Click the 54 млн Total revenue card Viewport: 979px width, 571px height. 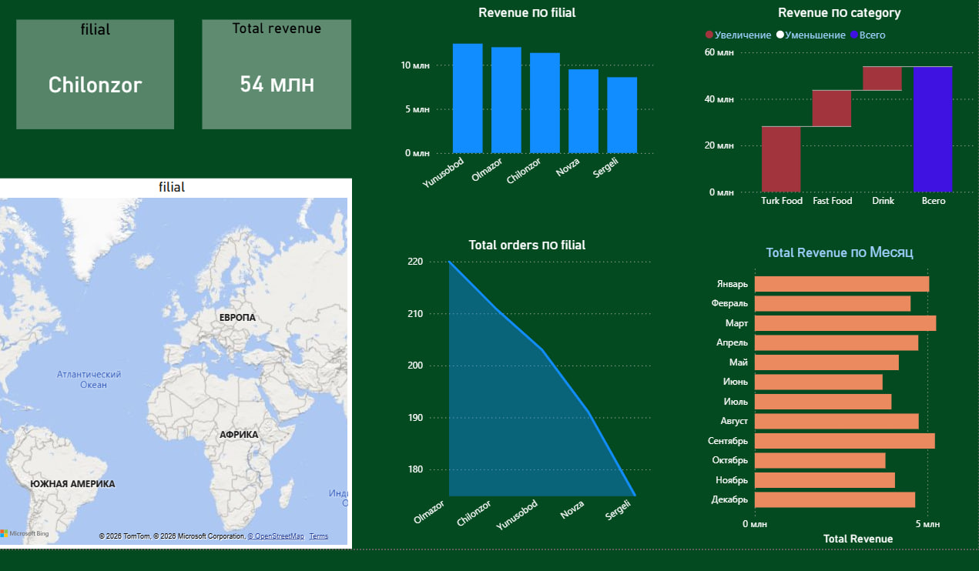277,75
